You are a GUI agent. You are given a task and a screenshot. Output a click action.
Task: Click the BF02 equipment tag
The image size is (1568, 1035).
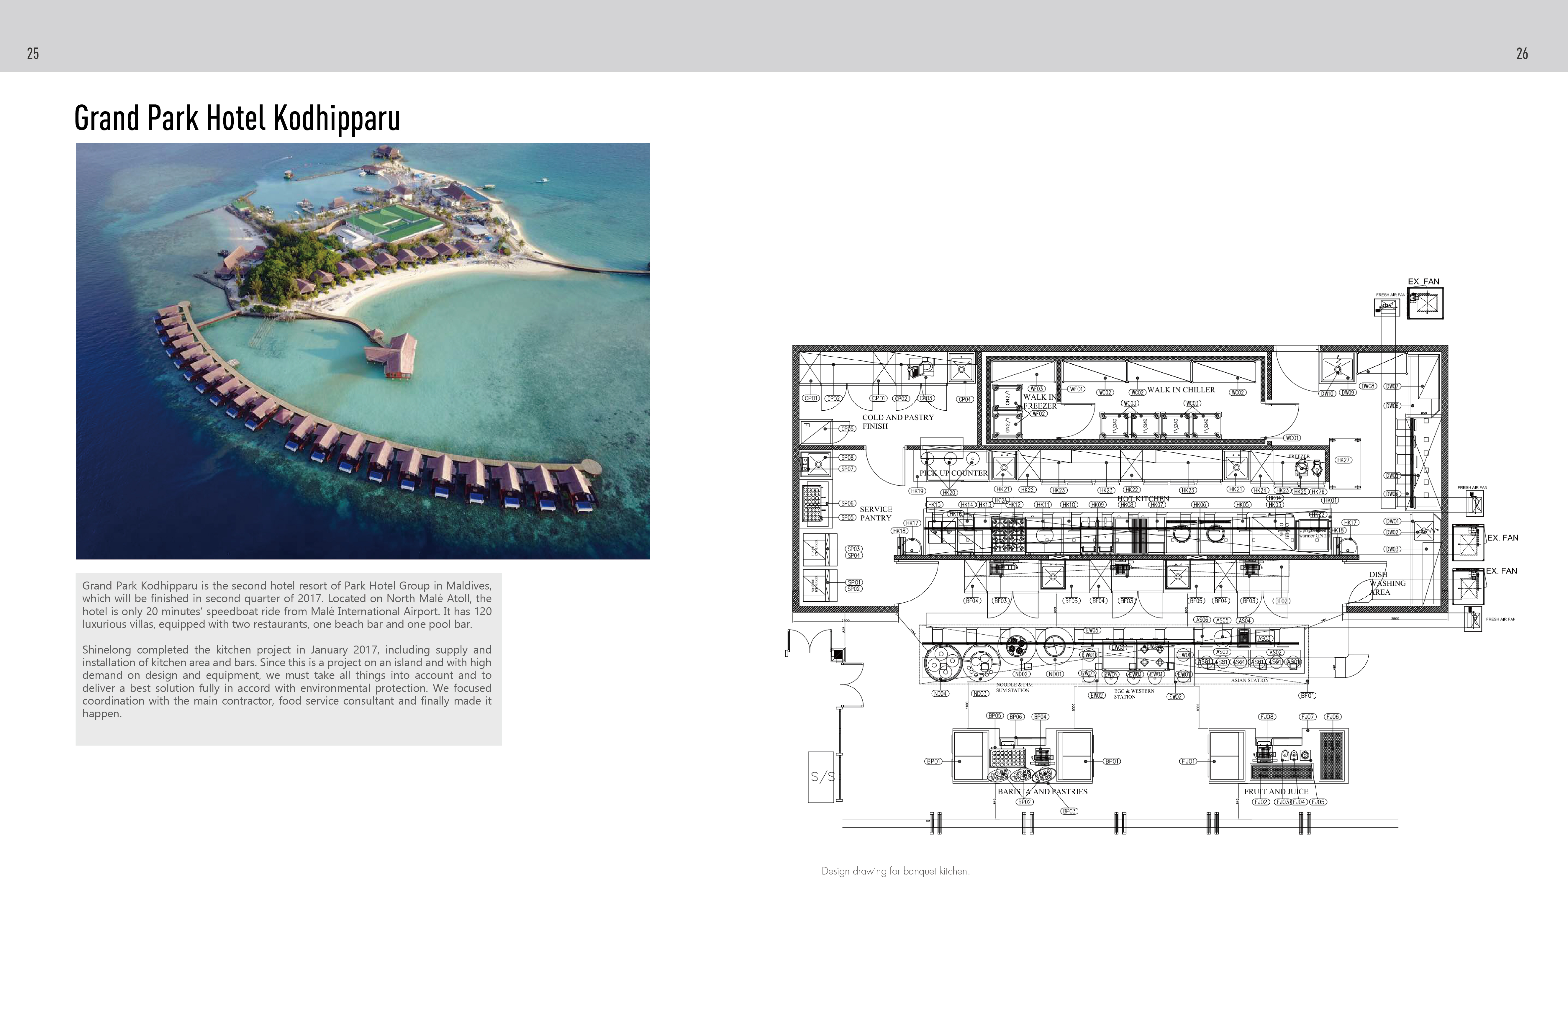(1281, 601)
